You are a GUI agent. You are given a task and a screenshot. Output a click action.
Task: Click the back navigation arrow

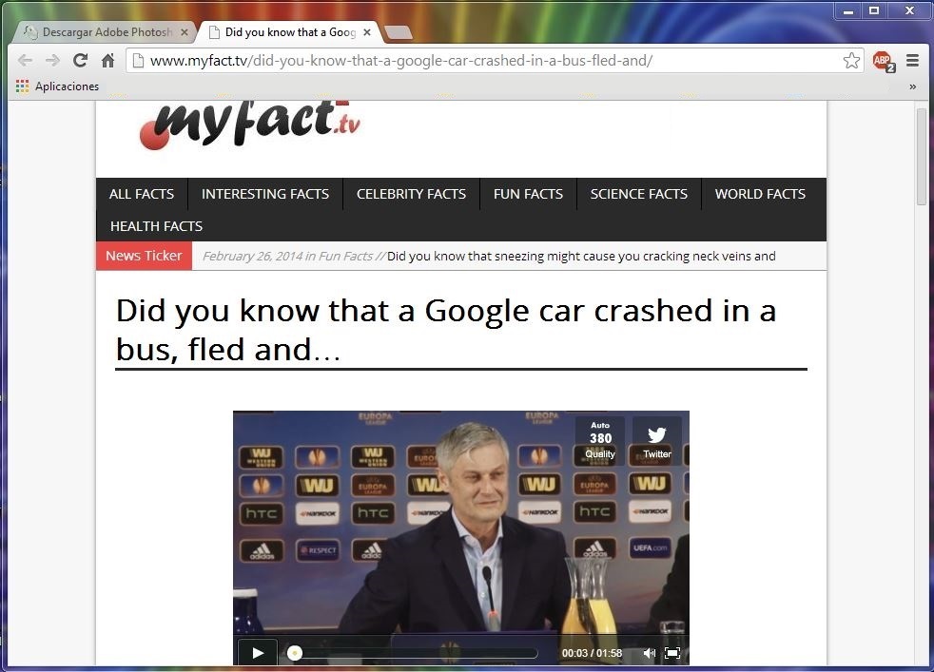(x=25, y=60)
